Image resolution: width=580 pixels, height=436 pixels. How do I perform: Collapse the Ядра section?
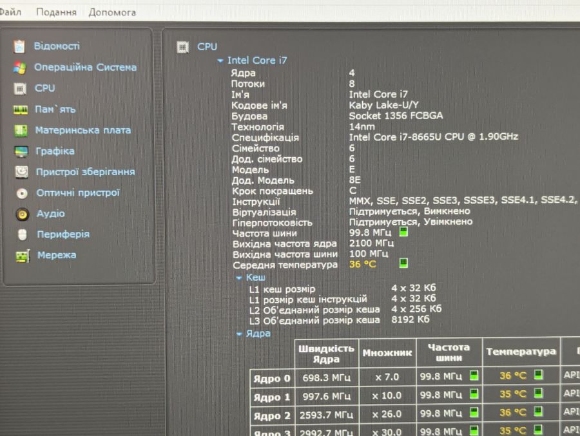pyautogui.click(x=239, y=334)
